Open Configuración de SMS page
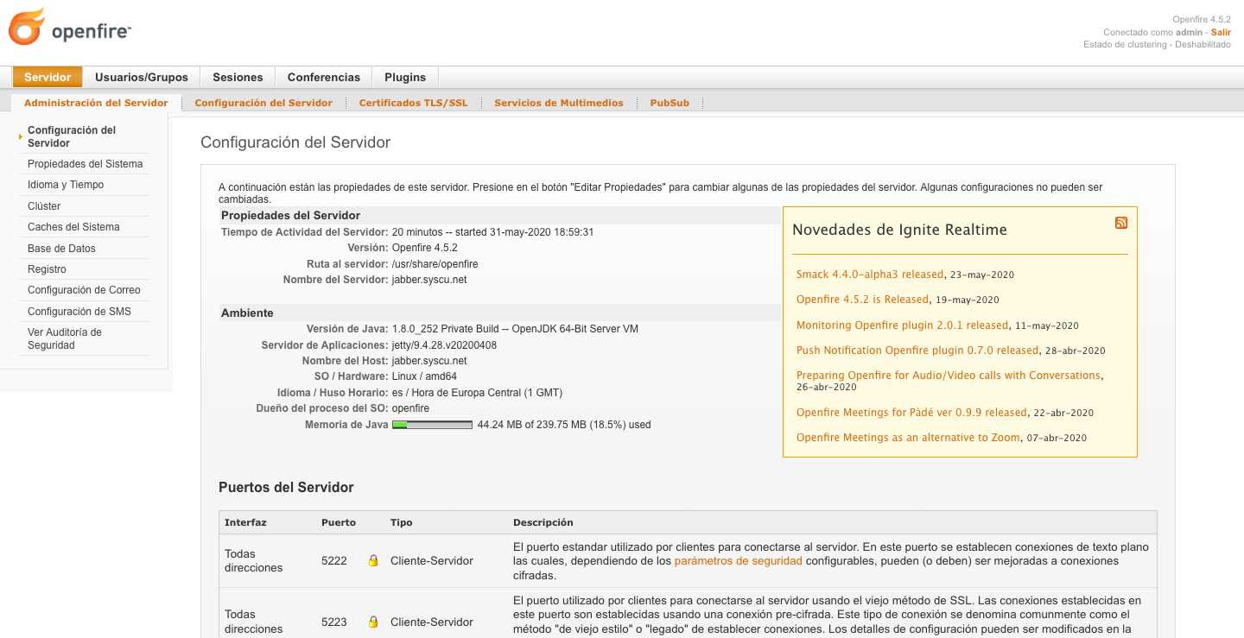 79,312
